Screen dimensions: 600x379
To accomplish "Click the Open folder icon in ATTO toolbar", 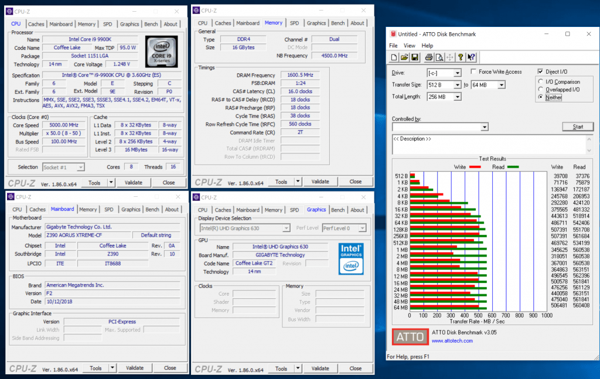I will tap(404, 57).
